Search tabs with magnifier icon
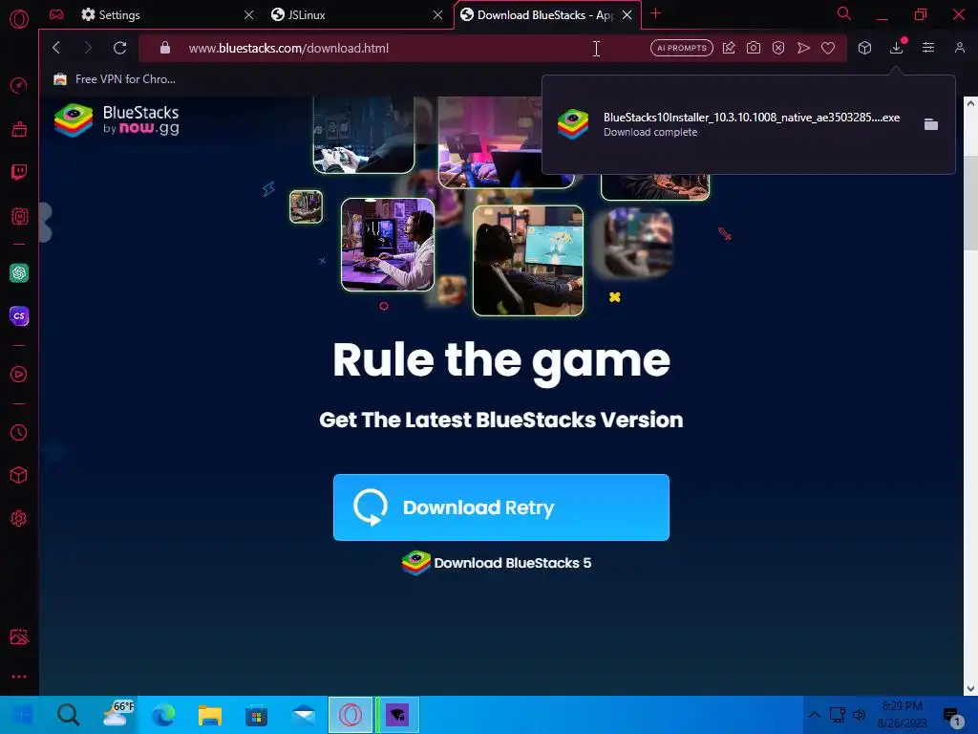Viewport: 978px width, 734px height. click(x=844, y=13)
